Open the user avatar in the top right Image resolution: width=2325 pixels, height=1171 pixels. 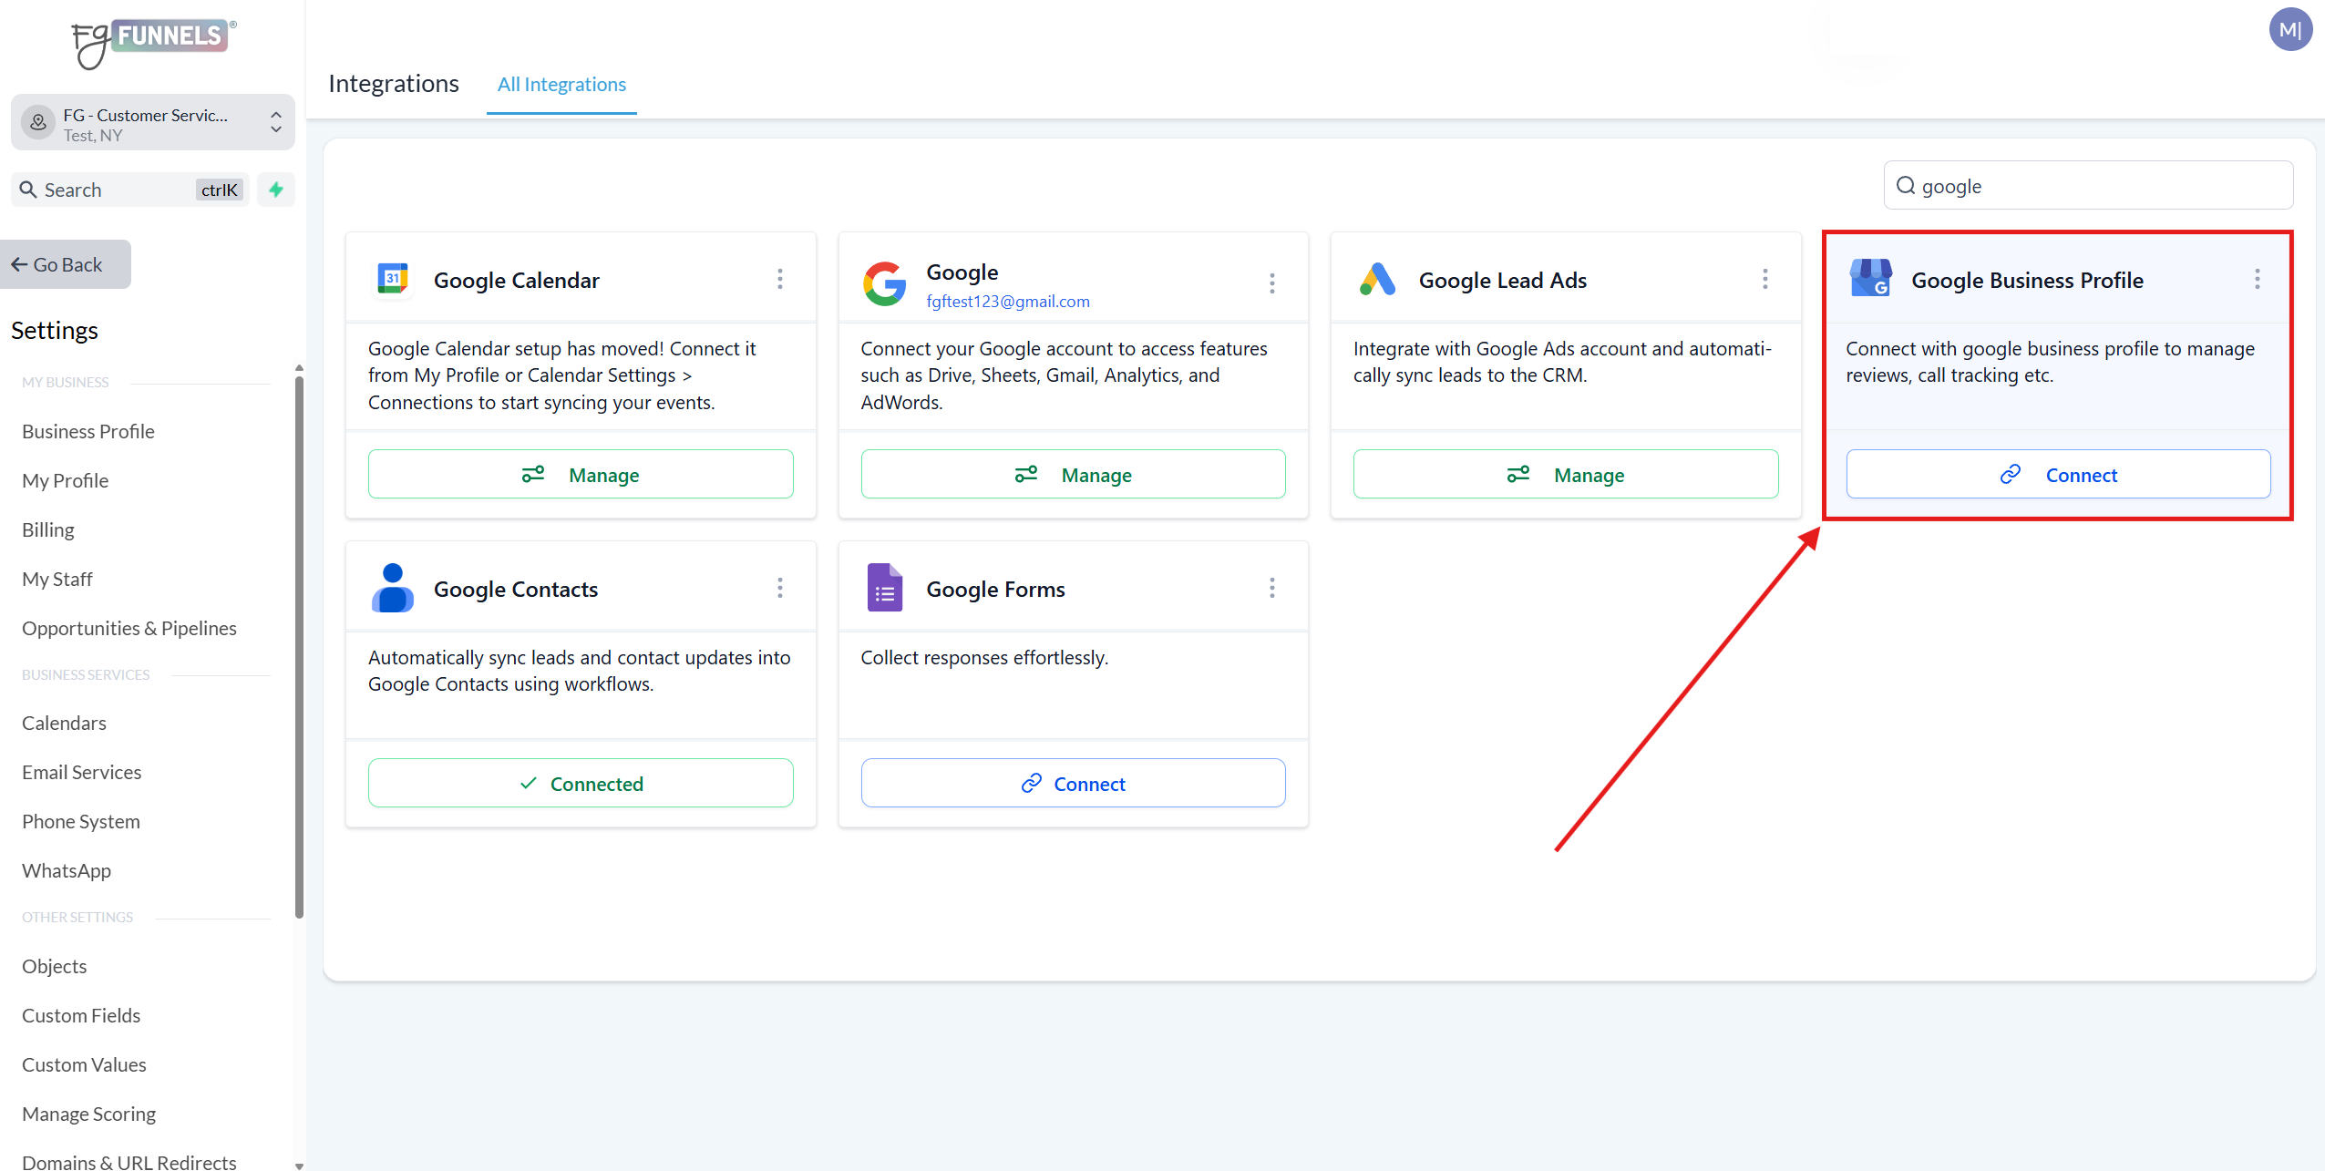(x=2289, y=30)
